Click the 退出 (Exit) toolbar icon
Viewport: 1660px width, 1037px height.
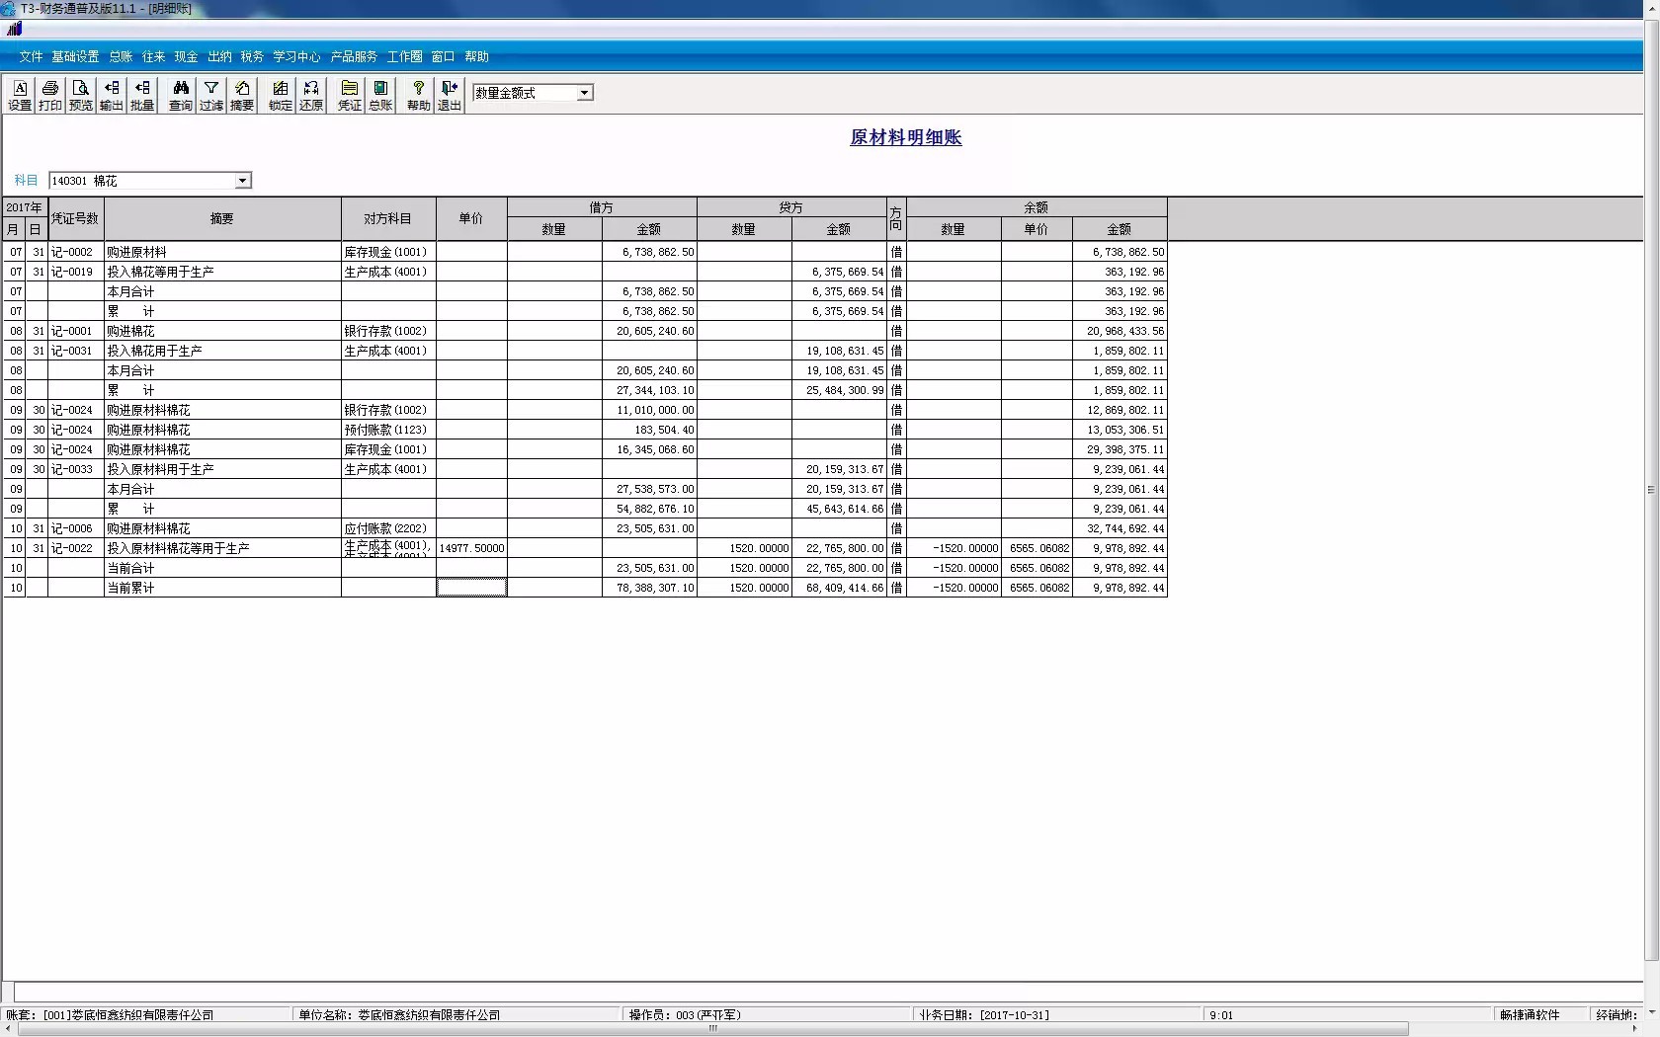[x=450, y=96]
